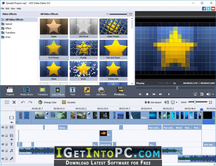Jump to previous frame
This screenshot has width=216, height=166.
point(154,94)
